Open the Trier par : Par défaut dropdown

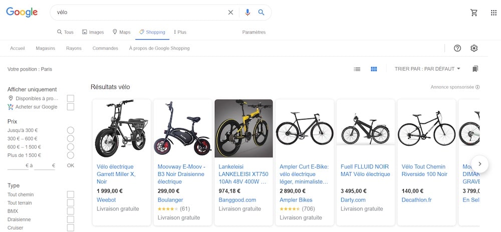pos(427,68)
